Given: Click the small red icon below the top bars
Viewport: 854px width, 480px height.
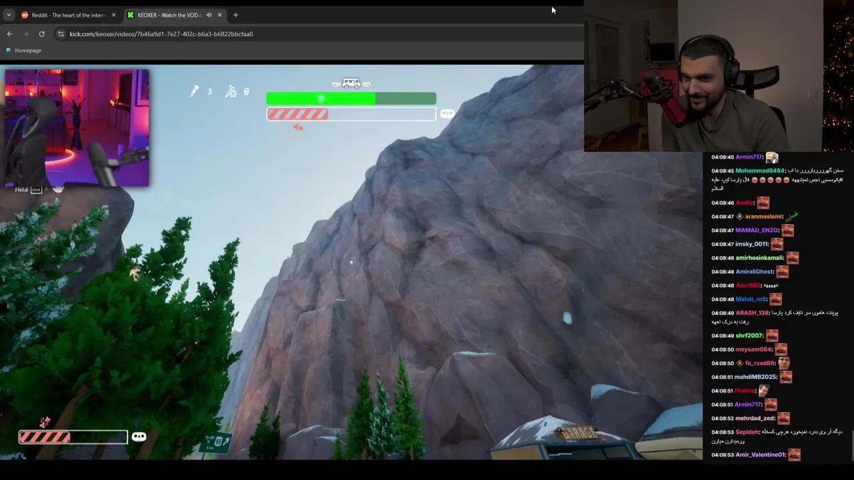Looking at the screenshot, I should click(298, 127).
